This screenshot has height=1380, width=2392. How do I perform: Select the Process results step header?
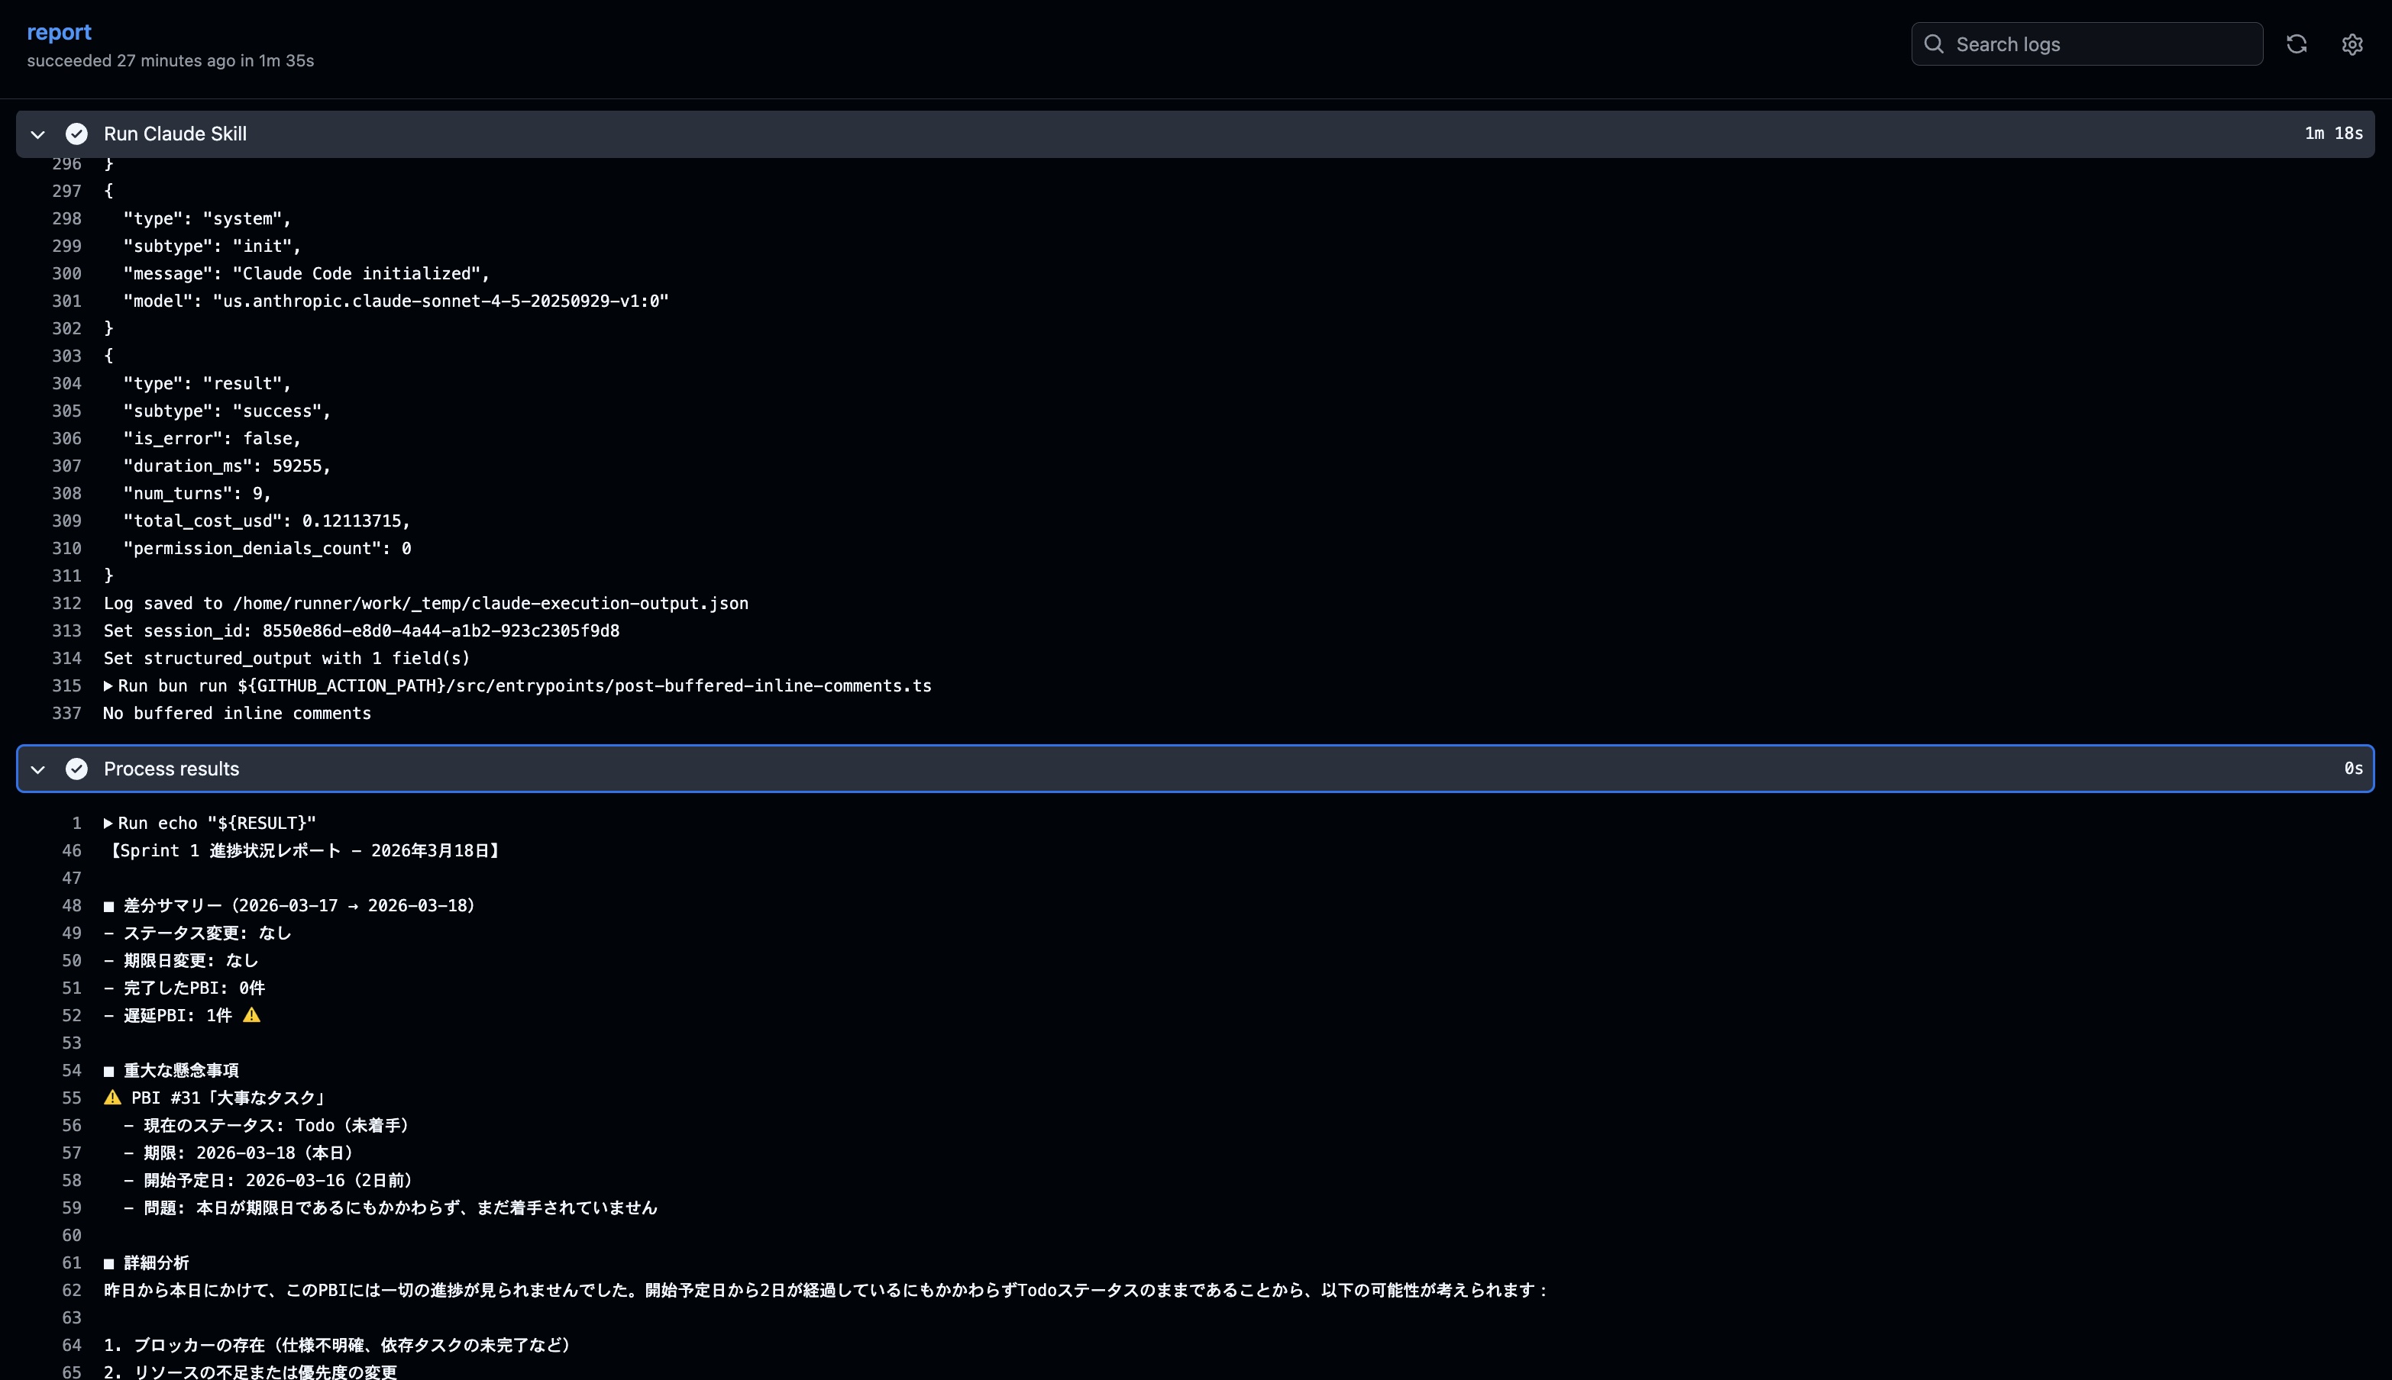click(x=170, y=769)
